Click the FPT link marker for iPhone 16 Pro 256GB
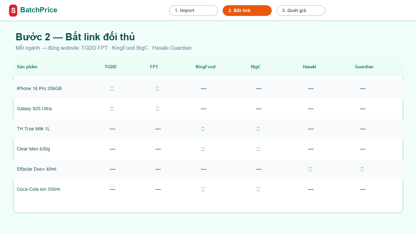This screenshot has height=234, width=416. point(157,88)
